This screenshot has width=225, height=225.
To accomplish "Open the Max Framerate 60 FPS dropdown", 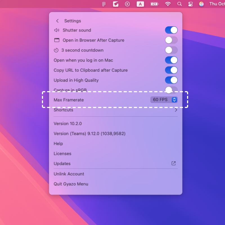I will [x=164, y=100].
